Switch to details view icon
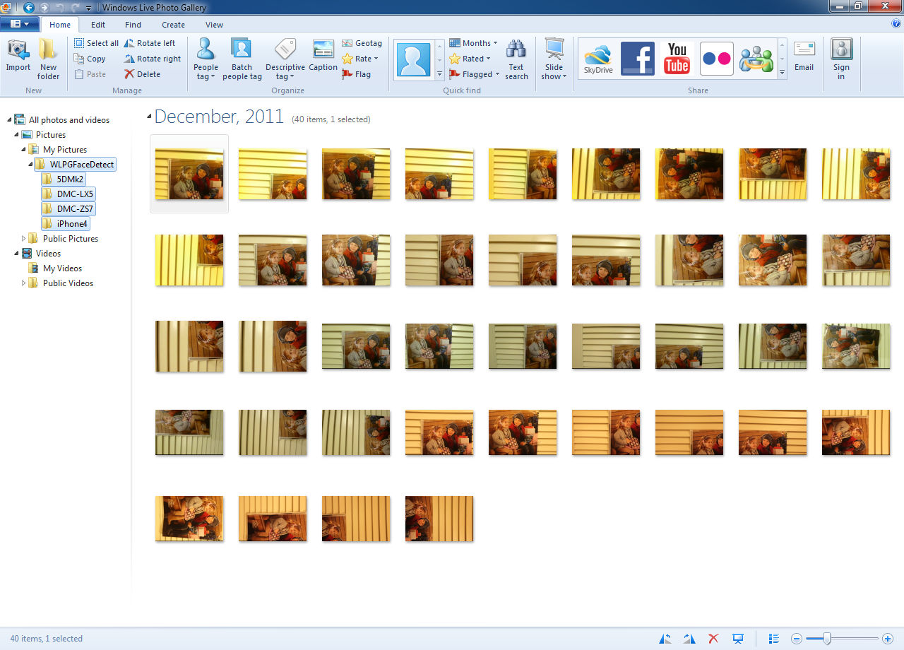Screen dimensions: 904x650 (773, 639)
